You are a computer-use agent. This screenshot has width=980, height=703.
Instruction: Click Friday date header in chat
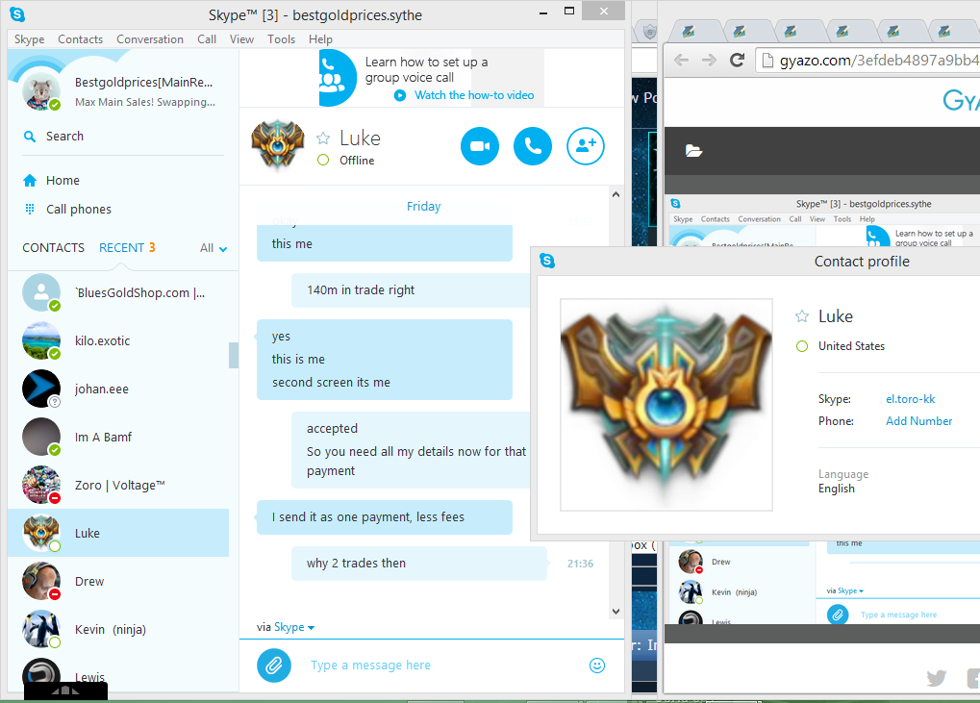point(423,206)
